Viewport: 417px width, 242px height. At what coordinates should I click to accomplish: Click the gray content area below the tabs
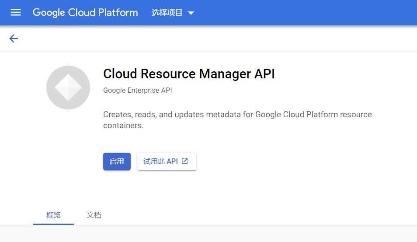[208, 234]
